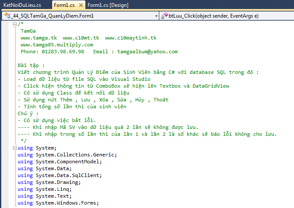The height and width of the screenshot is (208, 294).
Task: Click the Phone: 01283.98.69.98 text
Action: [x=52, y=52]
